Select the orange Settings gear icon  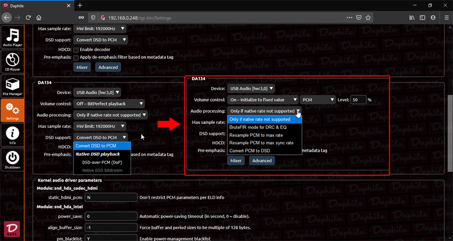pyautogui.click(x=12, y=110)
